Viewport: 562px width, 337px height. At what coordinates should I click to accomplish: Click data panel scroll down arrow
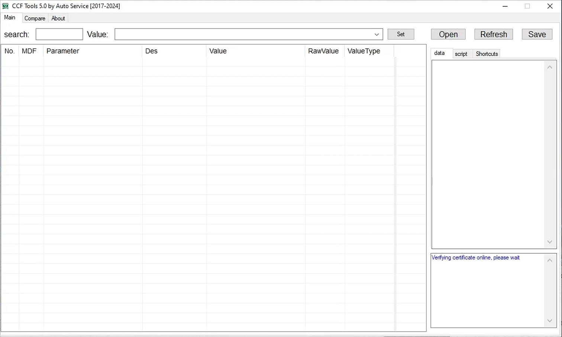click(550, 242)
